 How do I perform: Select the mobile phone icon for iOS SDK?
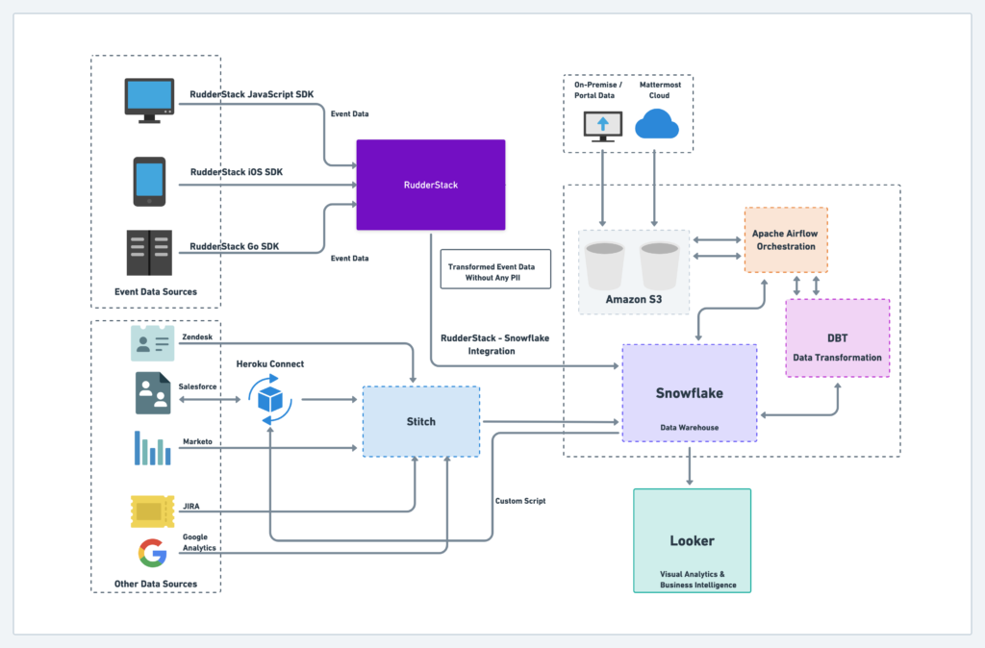tap(151, 181)
